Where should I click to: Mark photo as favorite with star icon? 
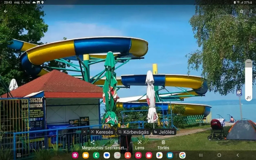point(241,11)
